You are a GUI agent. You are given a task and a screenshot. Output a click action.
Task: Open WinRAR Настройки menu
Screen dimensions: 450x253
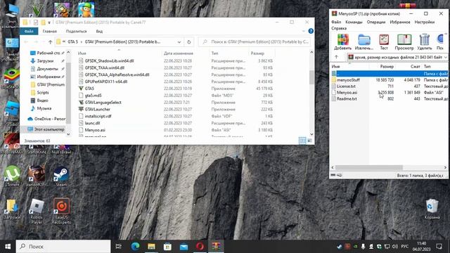click(425, 22)
